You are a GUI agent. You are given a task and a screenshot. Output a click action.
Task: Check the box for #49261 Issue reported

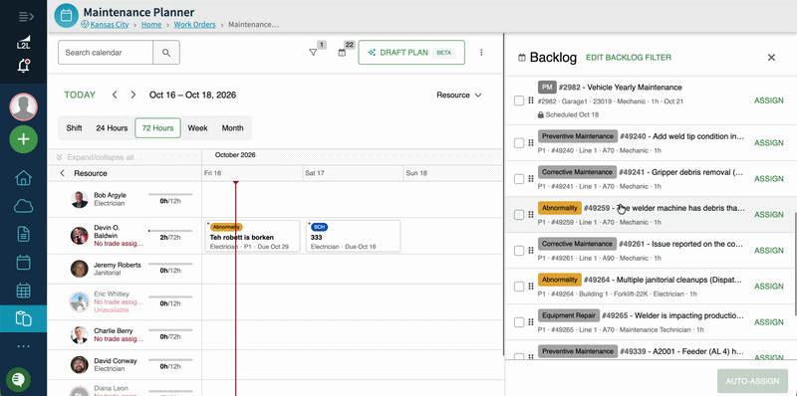tap(518, 251)
